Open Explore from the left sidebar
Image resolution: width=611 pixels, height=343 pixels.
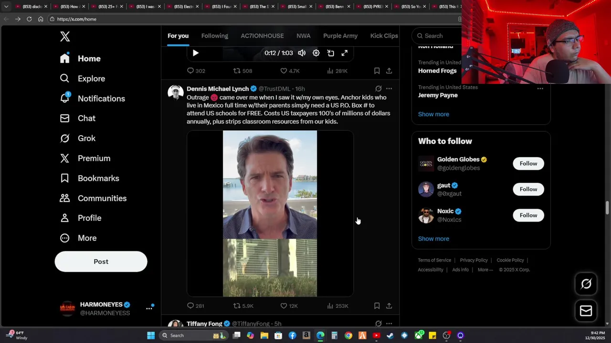tap(82, 79)
